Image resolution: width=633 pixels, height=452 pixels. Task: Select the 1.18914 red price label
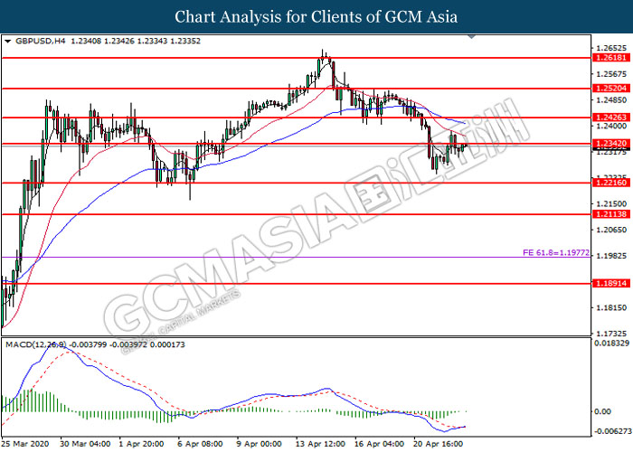coord(611,283)
